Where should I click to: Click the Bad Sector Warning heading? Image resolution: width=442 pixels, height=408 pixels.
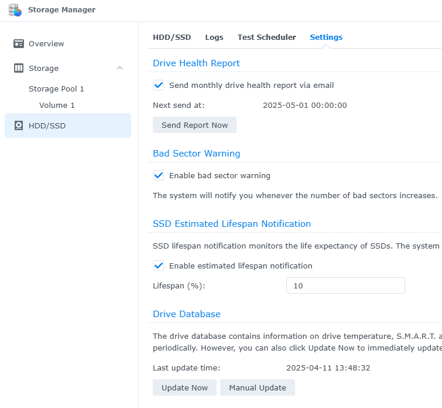(x=197, y=154)
